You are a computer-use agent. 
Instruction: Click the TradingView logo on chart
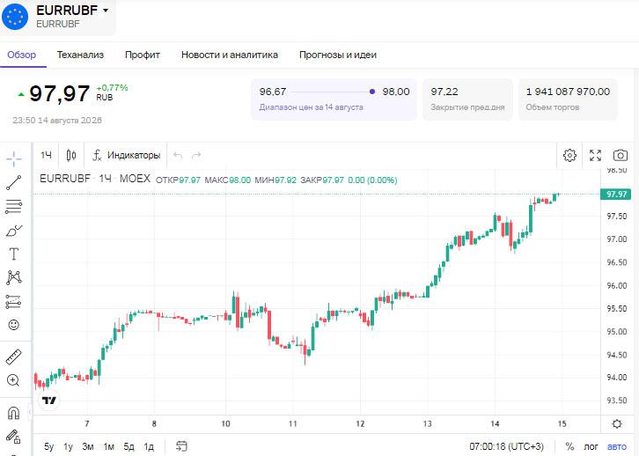point(49,401)
